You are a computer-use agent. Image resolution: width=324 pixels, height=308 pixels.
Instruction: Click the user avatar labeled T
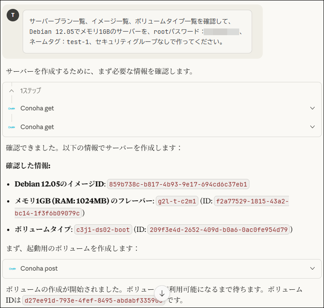(x=13, y=15)
